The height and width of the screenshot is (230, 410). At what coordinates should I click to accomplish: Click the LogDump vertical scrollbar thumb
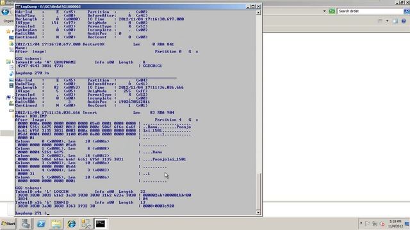click(x=258, y=191)
